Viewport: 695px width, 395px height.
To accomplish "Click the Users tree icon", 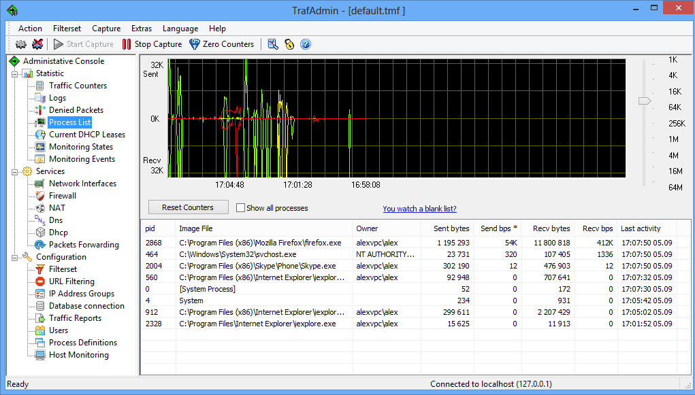I will tap(40, 330).
